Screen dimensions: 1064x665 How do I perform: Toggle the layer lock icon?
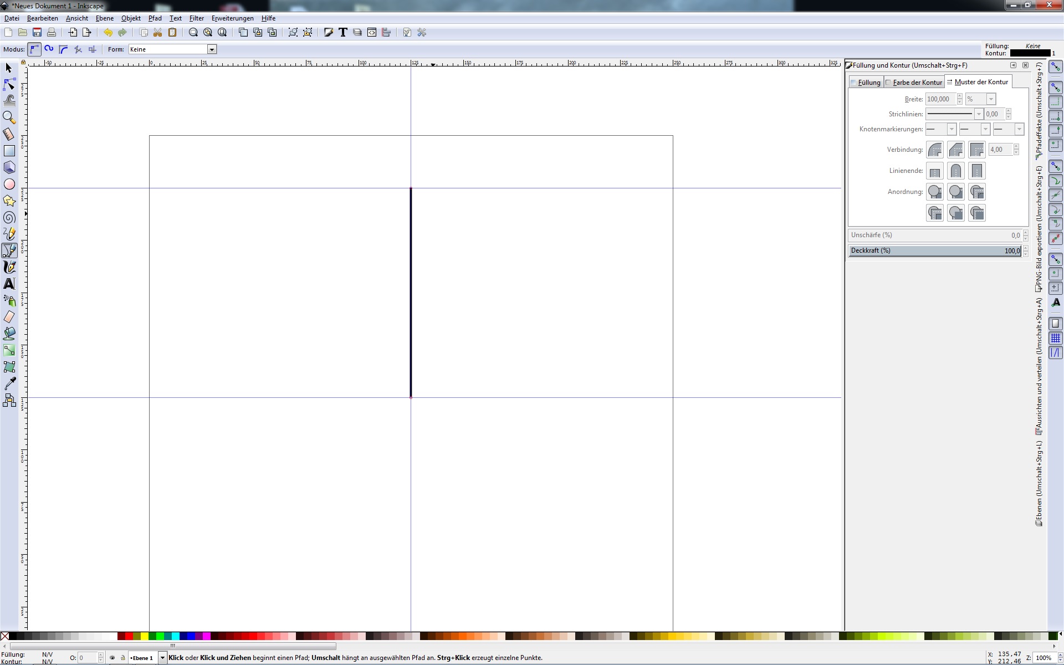pyautogui.click(x=122, y=658)
